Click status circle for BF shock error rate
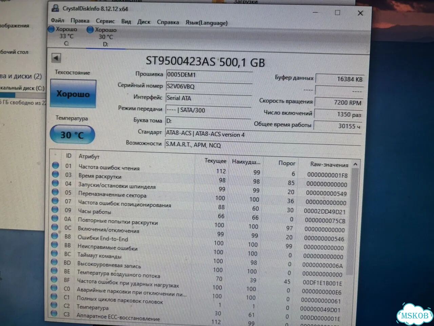 pos(54,279)
